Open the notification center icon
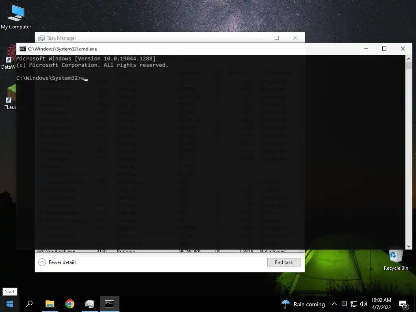 coord(403,305)
